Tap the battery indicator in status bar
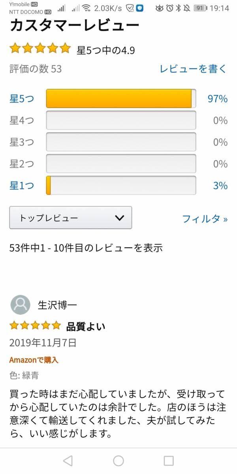The width and height of the screenshot is (237, 474). [x=200, y=8]
